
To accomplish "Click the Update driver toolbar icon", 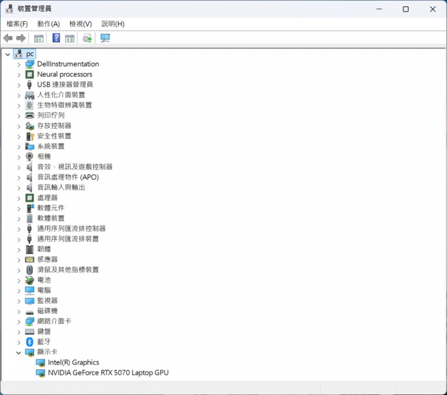I will [87, 38].
